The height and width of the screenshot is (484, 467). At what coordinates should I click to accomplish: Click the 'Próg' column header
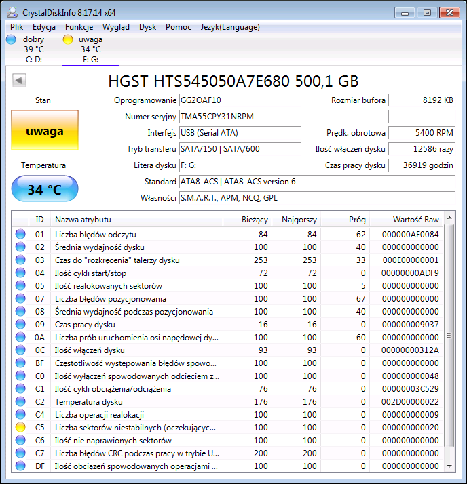[x=345, y=220]
